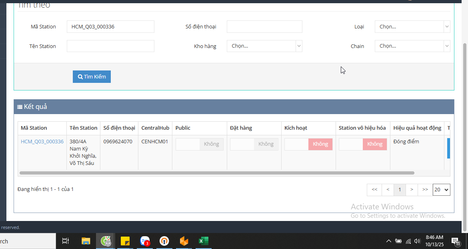
Task: Go to the next page with >
Action: [x=412, y=190]
